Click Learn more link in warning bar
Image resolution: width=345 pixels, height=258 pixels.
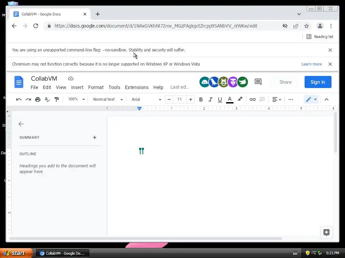tap(312, 64)
